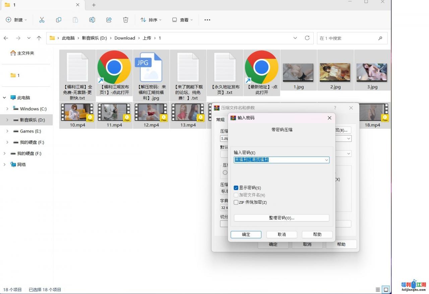The width and height of the screenshot is (429, 294).
Task: Confirm the password with 确定 button
Action: tap(246, 234)
